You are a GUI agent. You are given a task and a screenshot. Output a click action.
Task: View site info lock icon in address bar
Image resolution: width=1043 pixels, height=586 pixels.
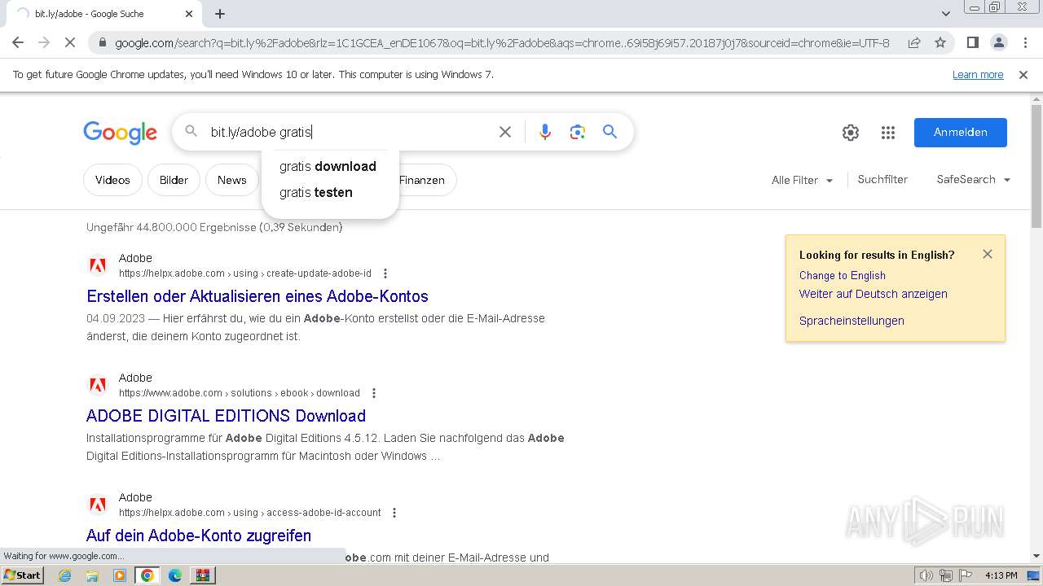[102, 42]
